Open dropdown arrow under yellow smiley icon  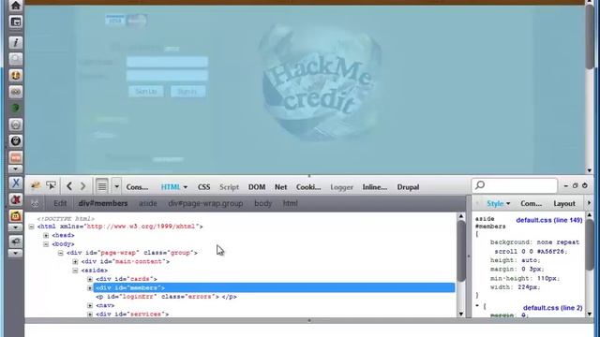(x=15, y=227)
